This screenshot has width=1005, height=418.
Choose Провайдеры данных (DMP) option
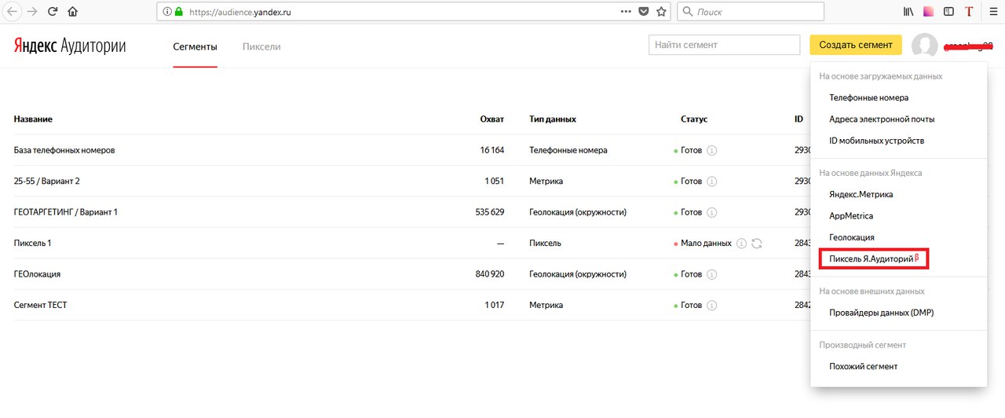pos(881,313)
